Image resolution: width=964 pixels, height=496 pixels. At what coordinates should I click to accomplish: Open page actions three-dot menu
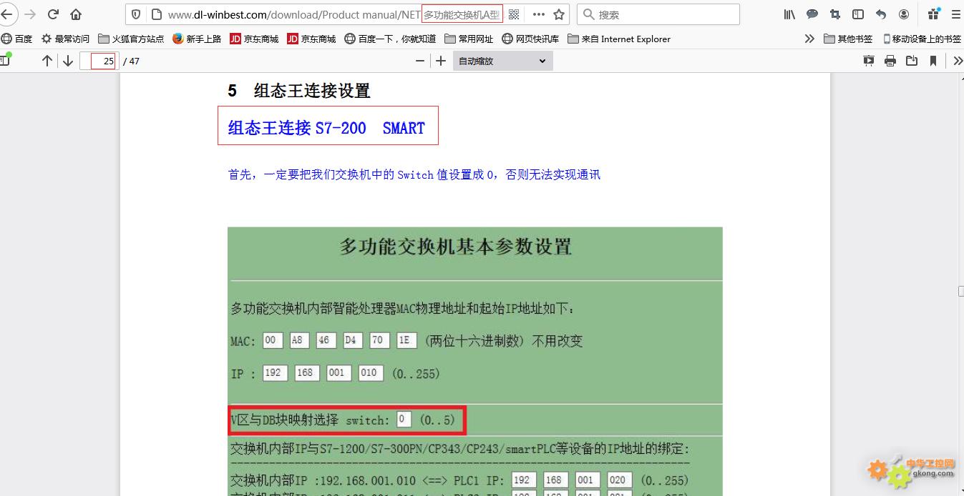pos(539,14)
